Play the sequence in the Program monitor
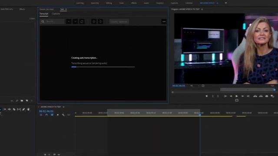 236,96
